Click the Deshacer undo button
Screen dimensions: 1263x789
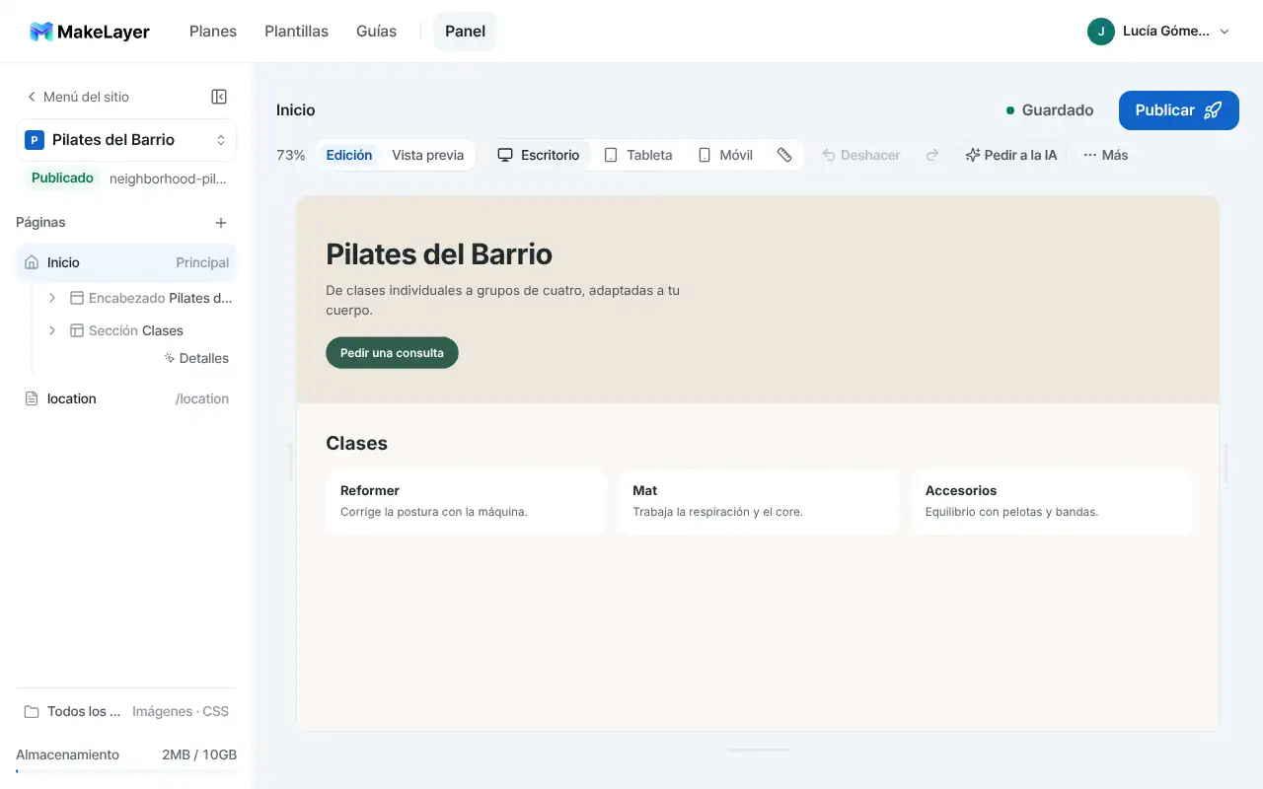point(861,155)
